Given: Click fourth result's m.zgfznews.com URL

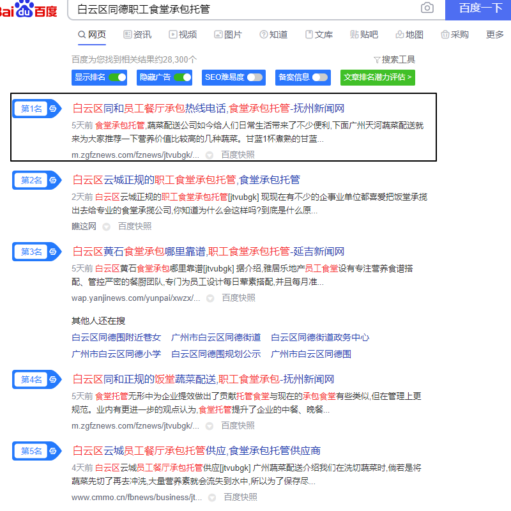Looking at the screenshot, I should (x=135, y=426).
